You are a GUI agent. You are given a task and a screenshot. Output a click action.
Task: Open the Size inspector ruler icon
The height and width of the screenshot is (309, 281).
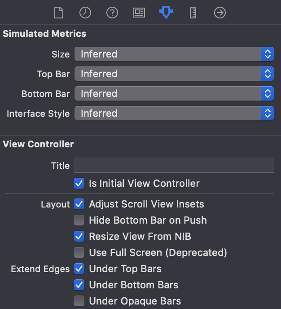[193, 13]
